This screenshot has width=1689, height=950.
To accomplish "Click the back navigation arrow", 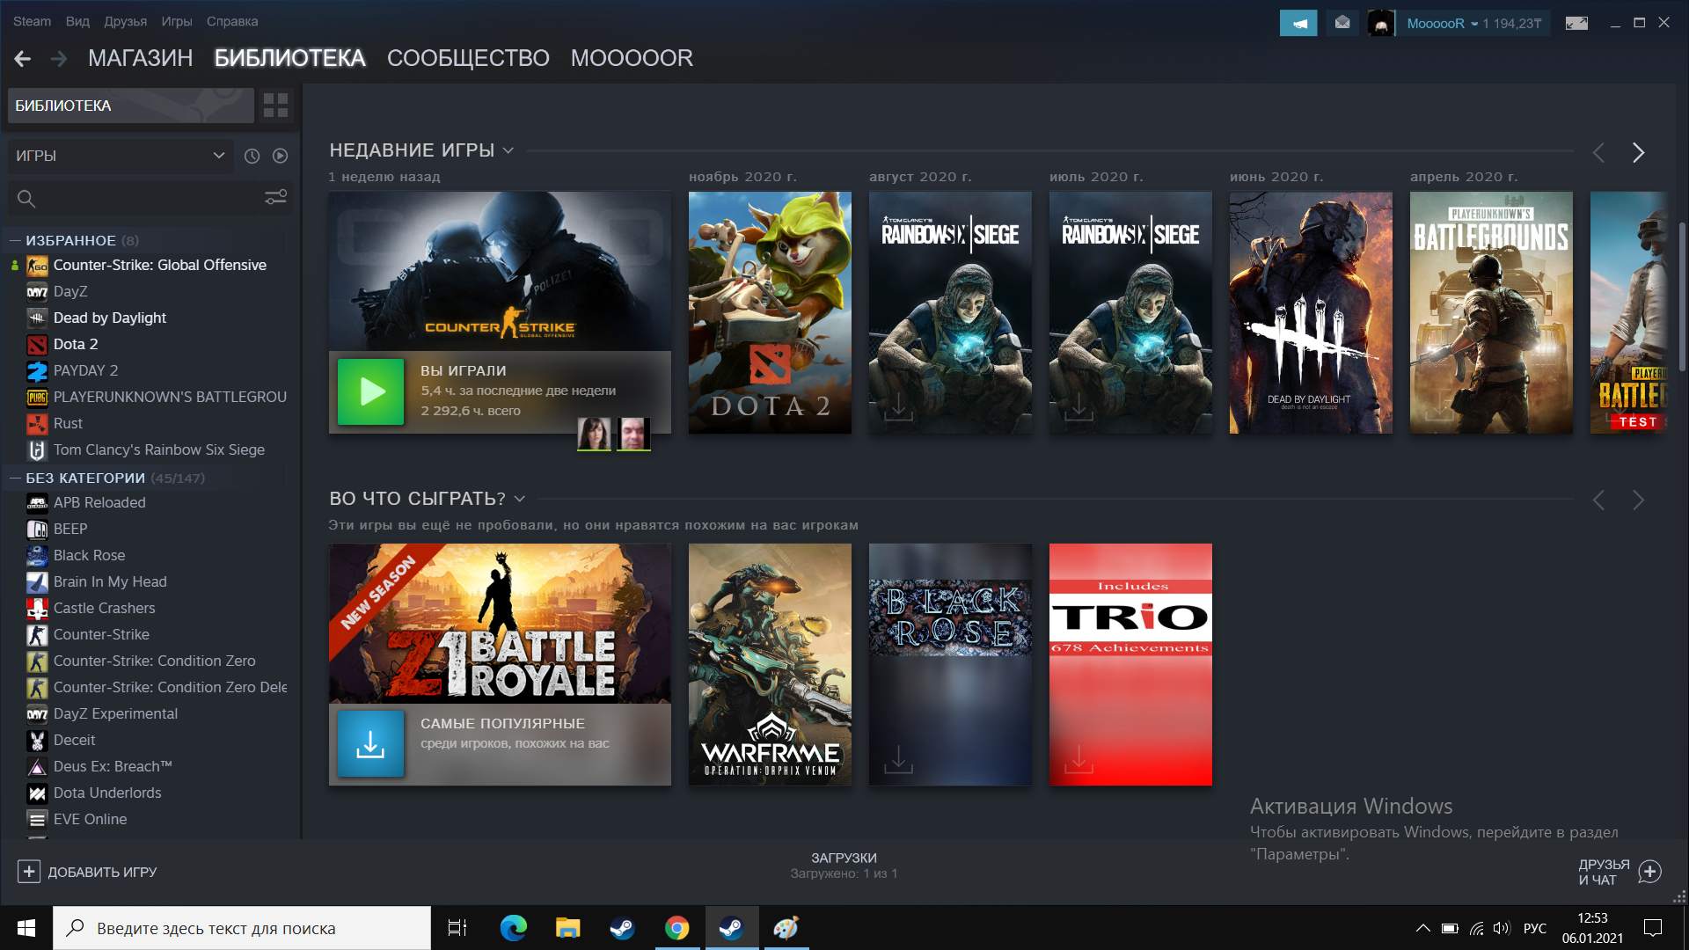I will (23, 58).
